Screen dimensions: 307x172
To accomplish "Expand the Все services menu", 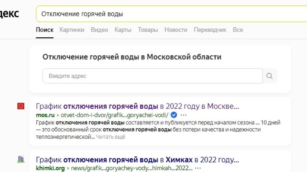I will 238,30.
